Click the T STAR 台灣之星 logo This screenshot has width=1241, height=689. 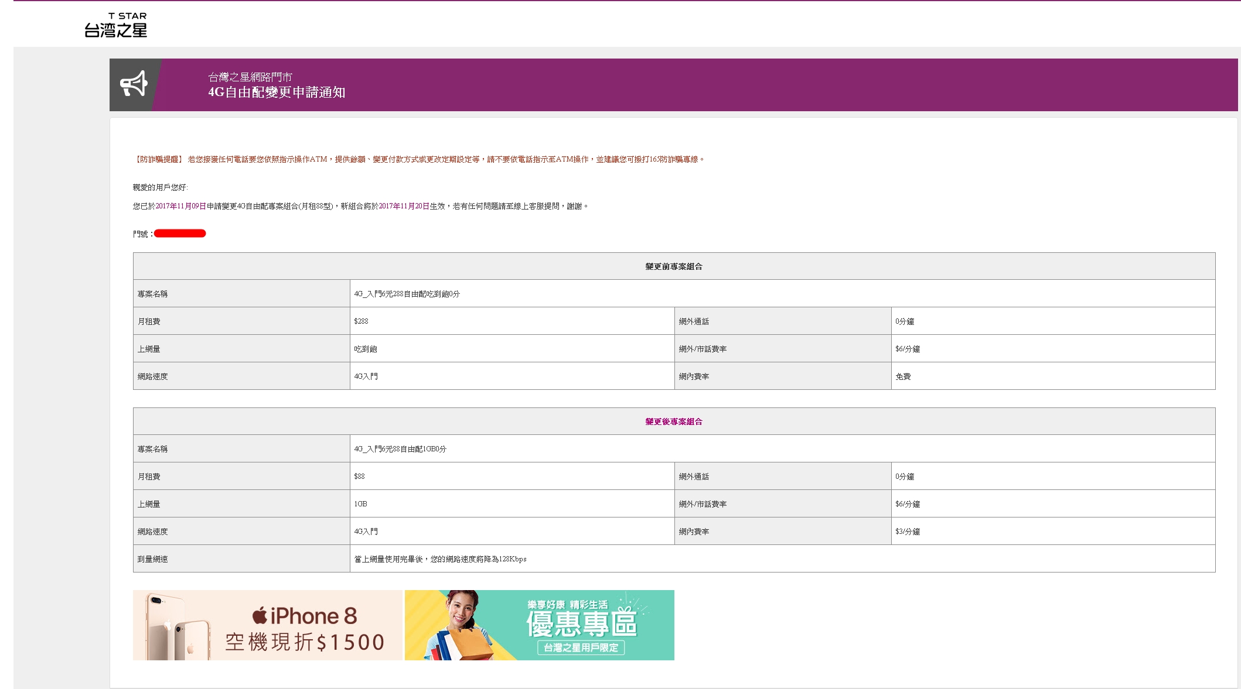tap(116, 25)
